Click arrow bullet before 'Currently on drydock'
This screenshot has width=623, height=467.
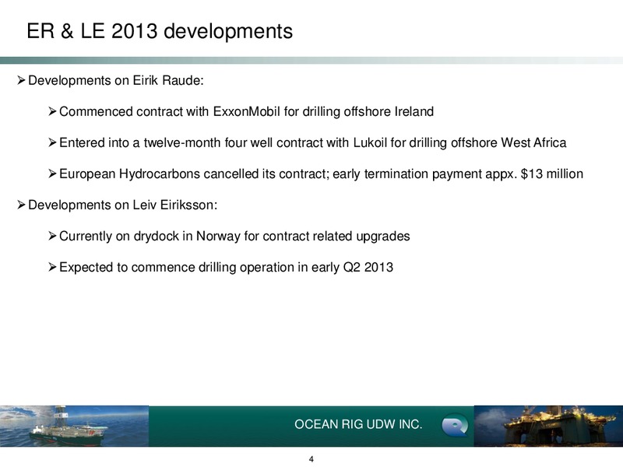(52, 237)
